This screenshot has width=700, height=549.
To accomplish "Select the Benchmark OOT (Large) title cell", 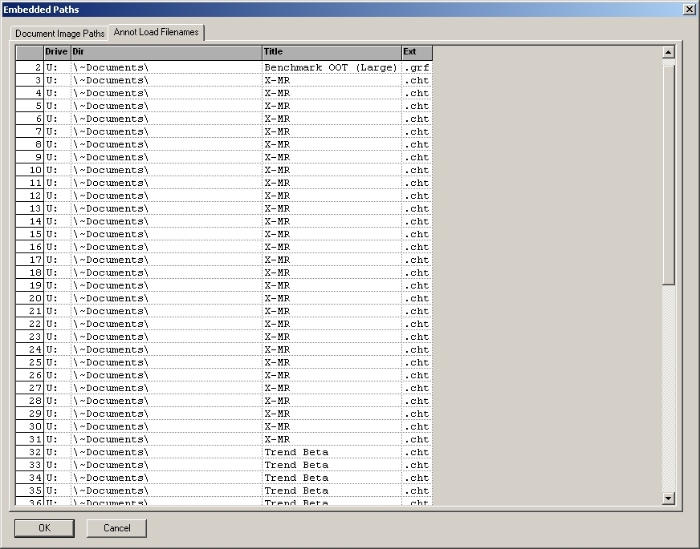I will 331,67.
